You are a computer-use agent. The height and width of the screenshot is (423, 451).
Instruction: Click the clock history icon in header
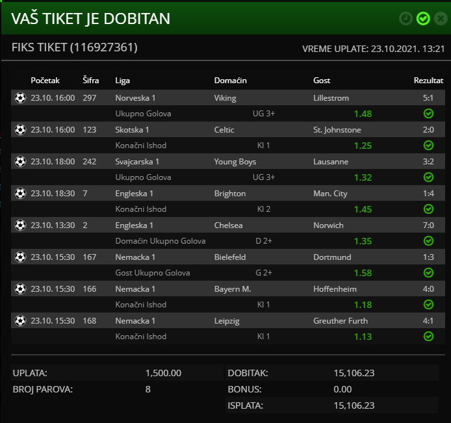(406, 19)
